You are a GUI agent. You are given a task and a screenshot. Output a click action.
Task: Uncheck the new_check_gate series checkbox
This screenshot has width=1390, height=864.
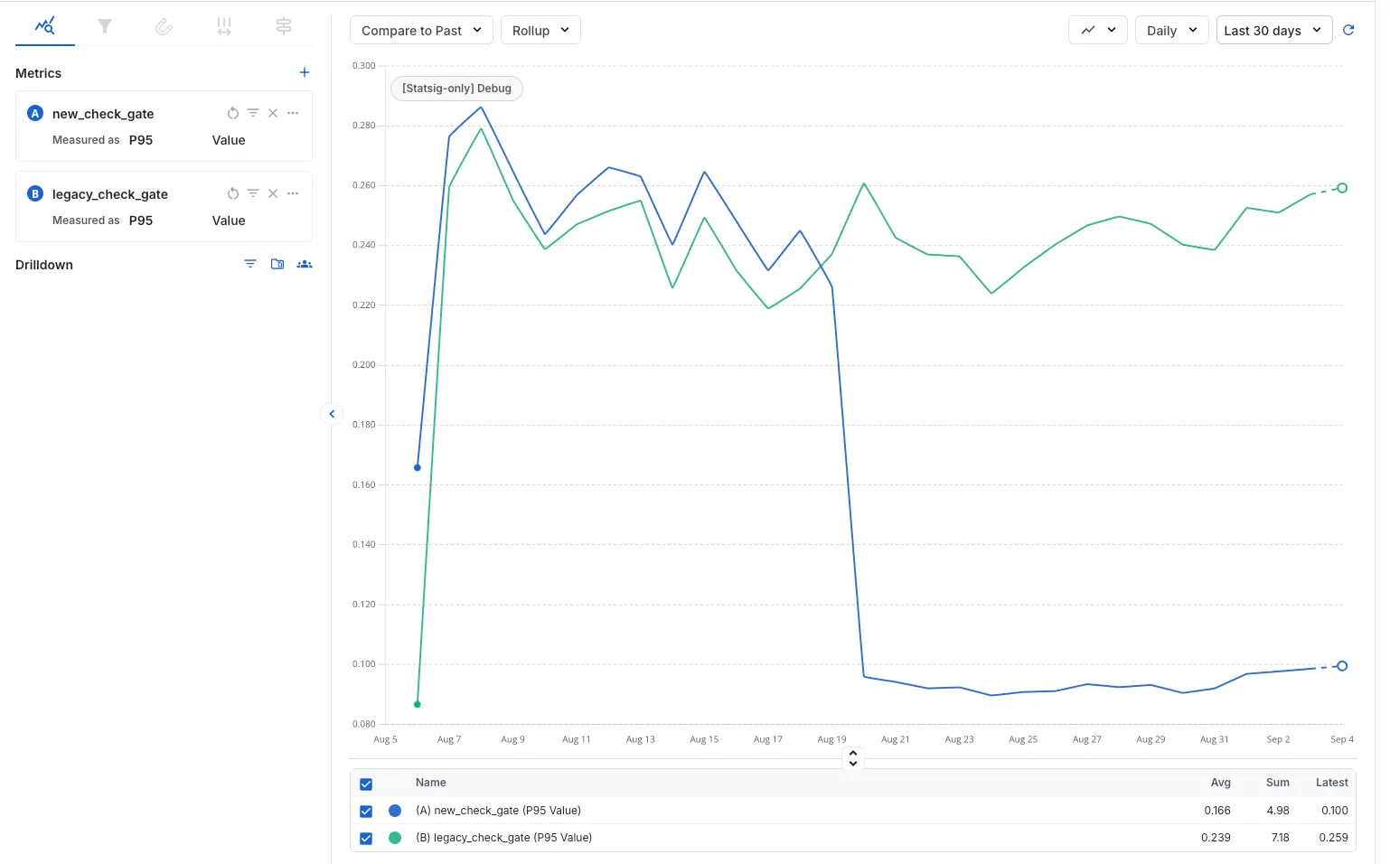point(366,811)
